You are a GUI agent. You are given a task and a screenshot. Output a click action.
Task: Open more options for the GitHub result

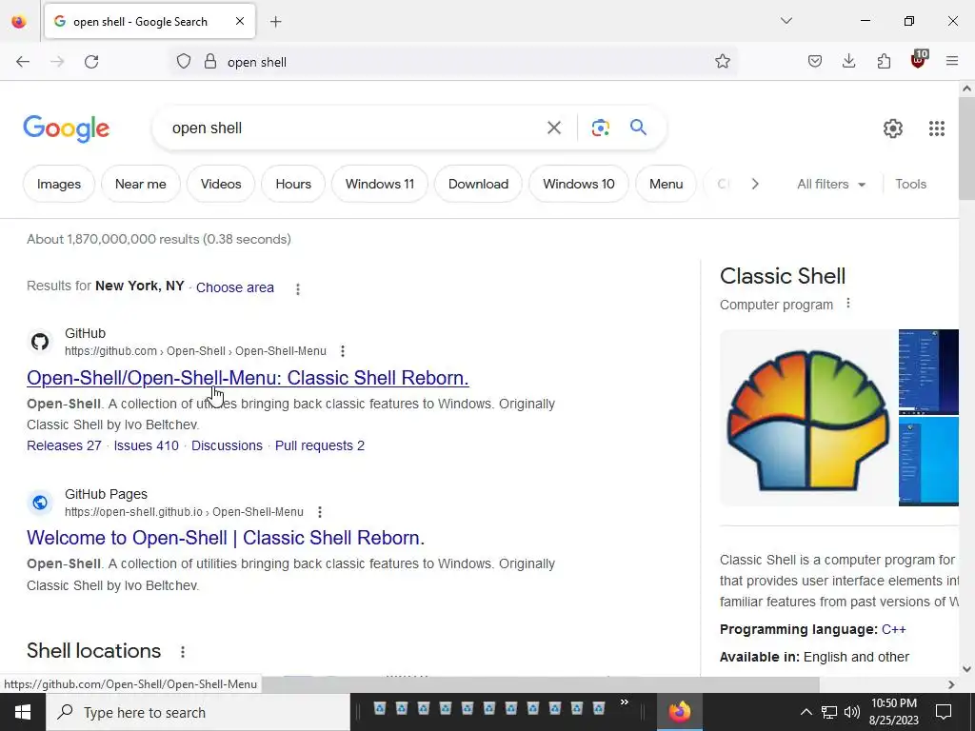coord(343,351)
